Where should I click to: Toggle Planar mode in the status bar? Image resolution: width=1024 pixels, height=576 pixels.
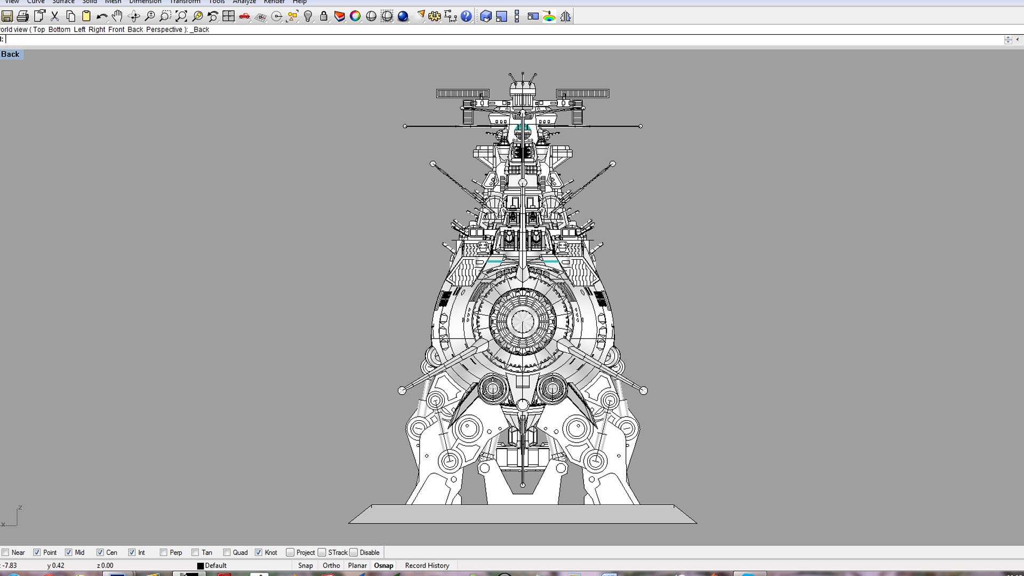[x=357, y=565]
